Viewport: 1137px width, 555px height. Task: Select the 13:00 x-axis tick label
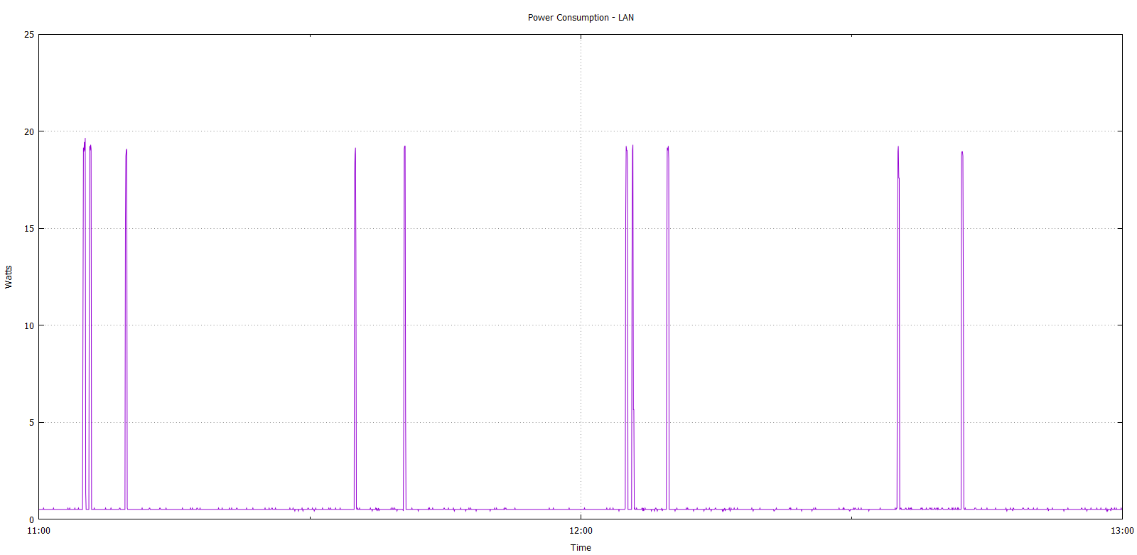pos(1122,531)
